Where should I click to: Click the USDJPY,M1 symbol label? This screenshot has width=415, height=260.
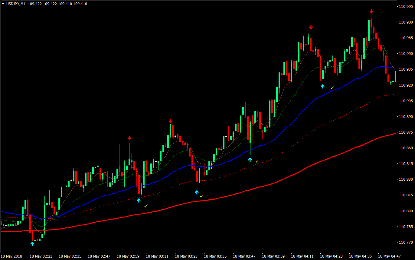click(16, 4)
